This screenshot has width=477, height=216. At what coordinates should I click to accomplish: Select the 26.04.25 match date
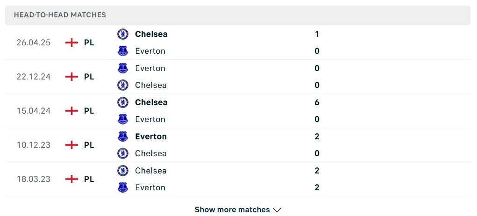pos(34,43)
